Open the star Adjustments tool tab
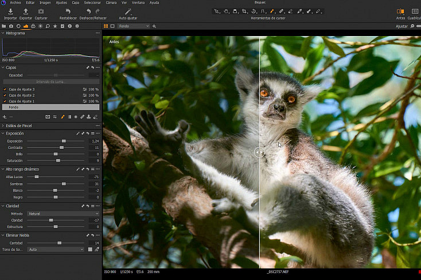The height and width of the screenshot is (280, 421). click(55, 26)
